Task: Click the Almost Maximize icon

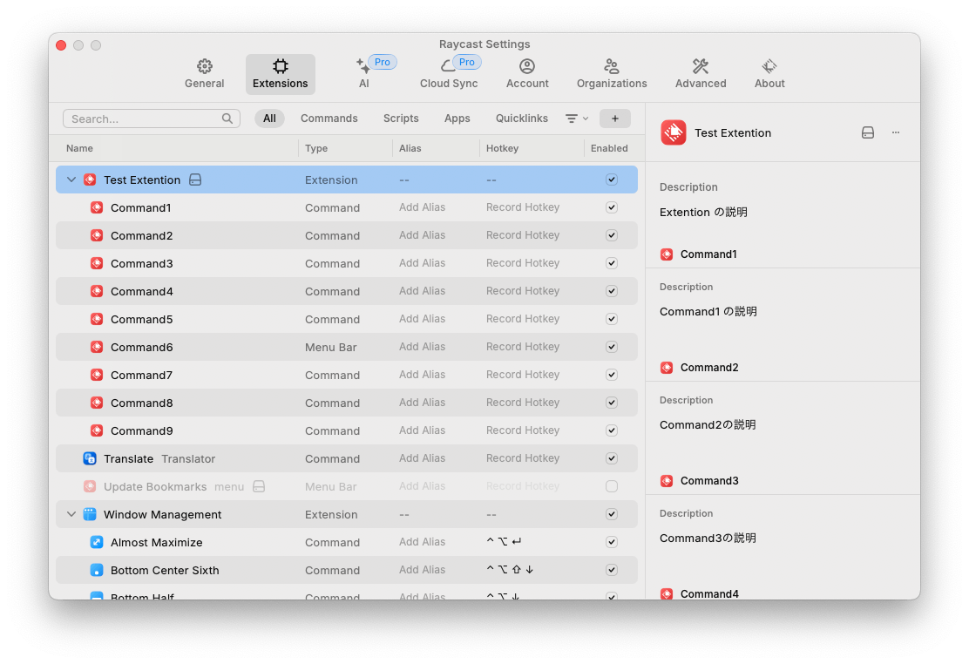Action: coord(97,542)
